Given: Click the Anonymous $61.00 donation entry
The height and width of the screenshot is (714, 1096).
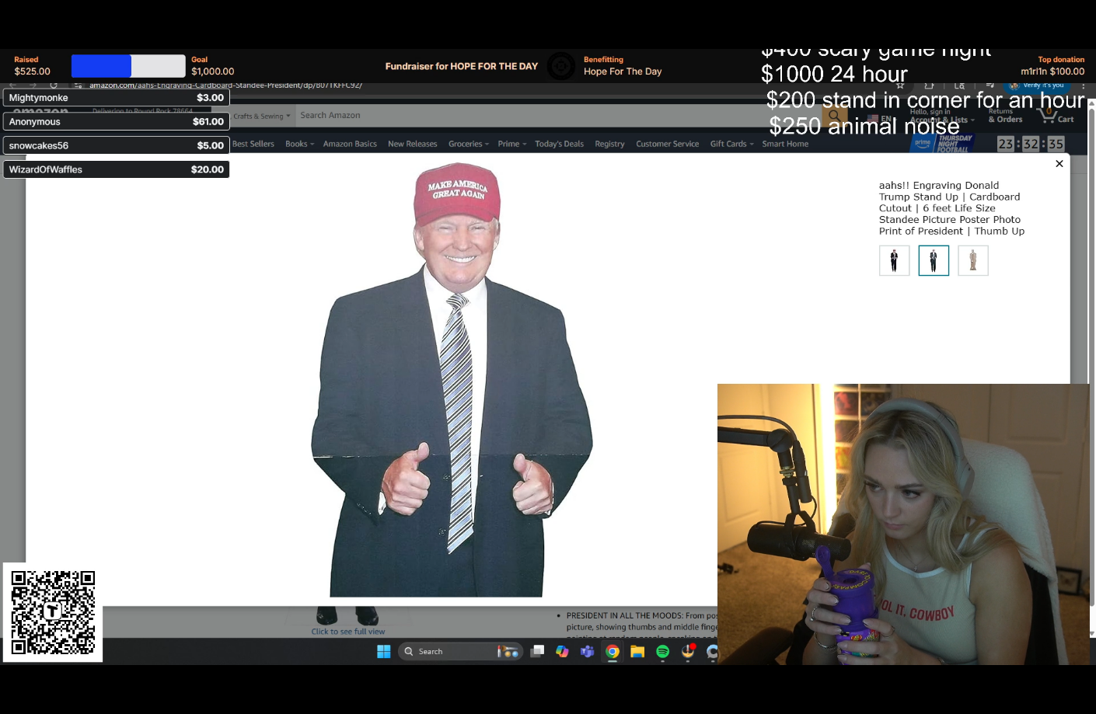Looking at the screenshot, I should click(117, 122).
